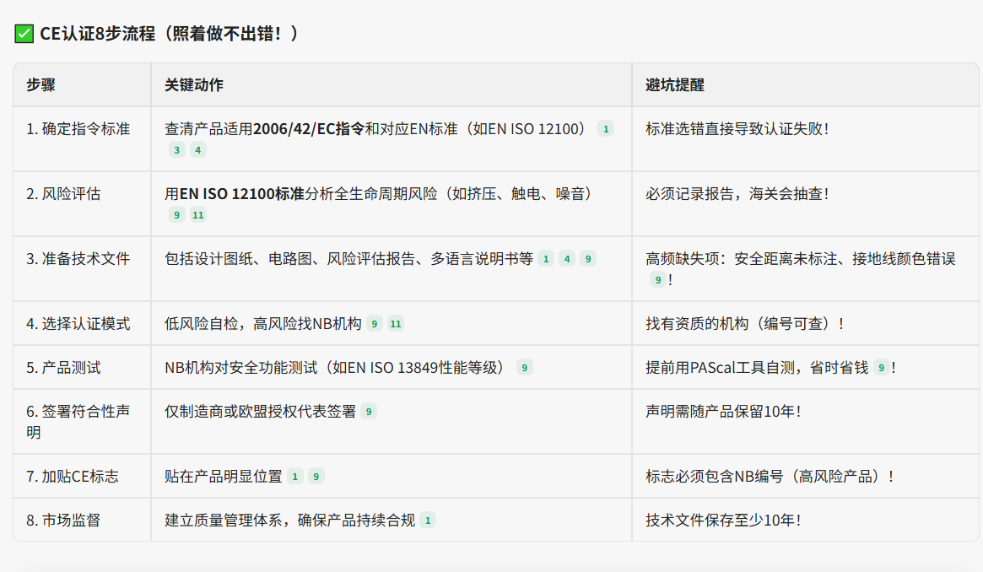Open citation 9 after 仅制造商或欧盟授权代表签署

pyautogui.click(x=369, y=412)
